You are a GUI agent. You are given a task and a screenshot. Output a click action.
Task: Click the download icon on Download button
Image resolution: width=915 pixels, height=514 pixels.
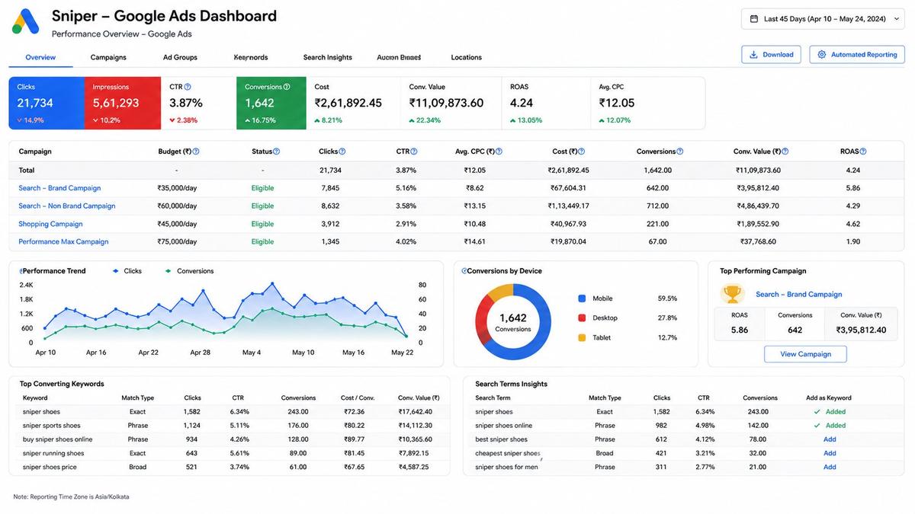[753, 55]
